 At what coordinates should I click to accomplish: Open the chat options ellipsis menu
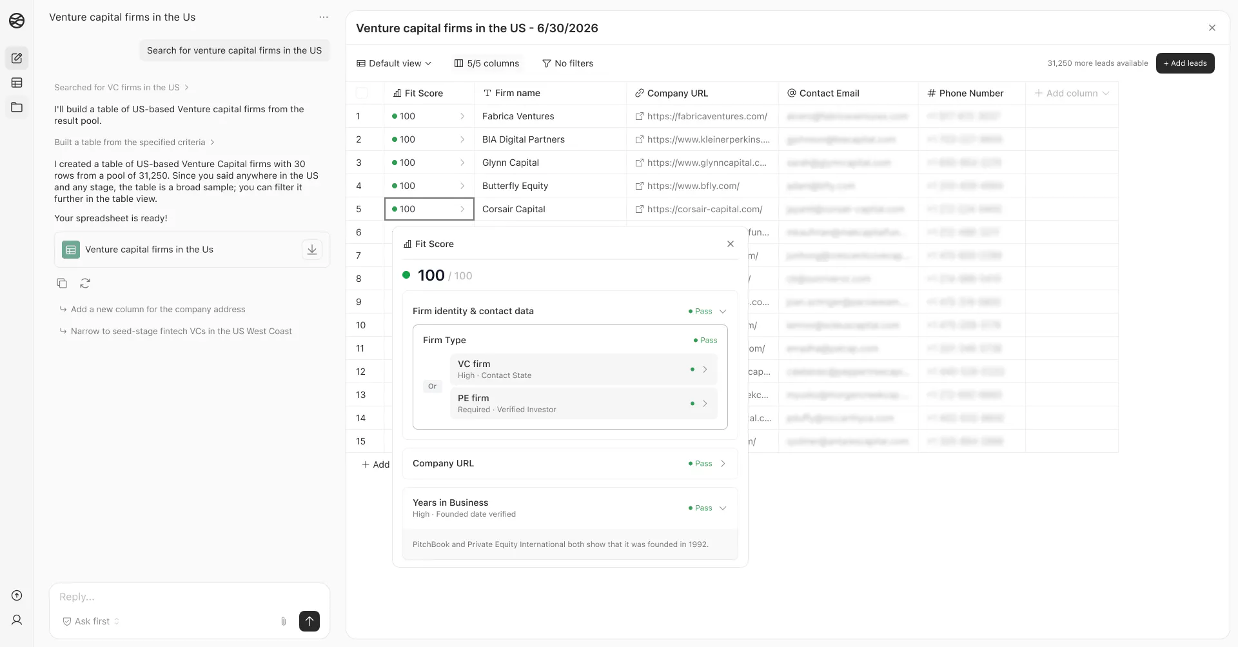click(324, 17)
